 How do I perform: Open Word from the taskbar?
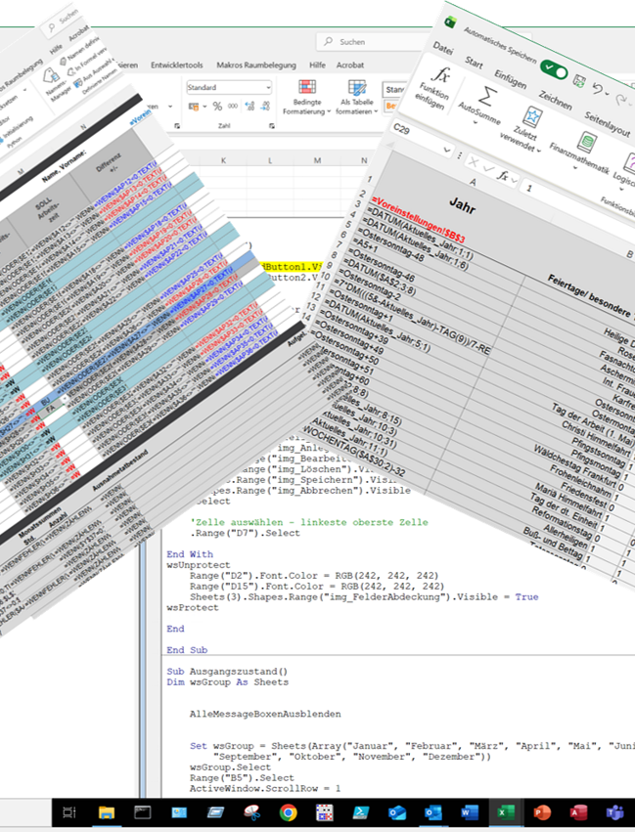point(470,812)
